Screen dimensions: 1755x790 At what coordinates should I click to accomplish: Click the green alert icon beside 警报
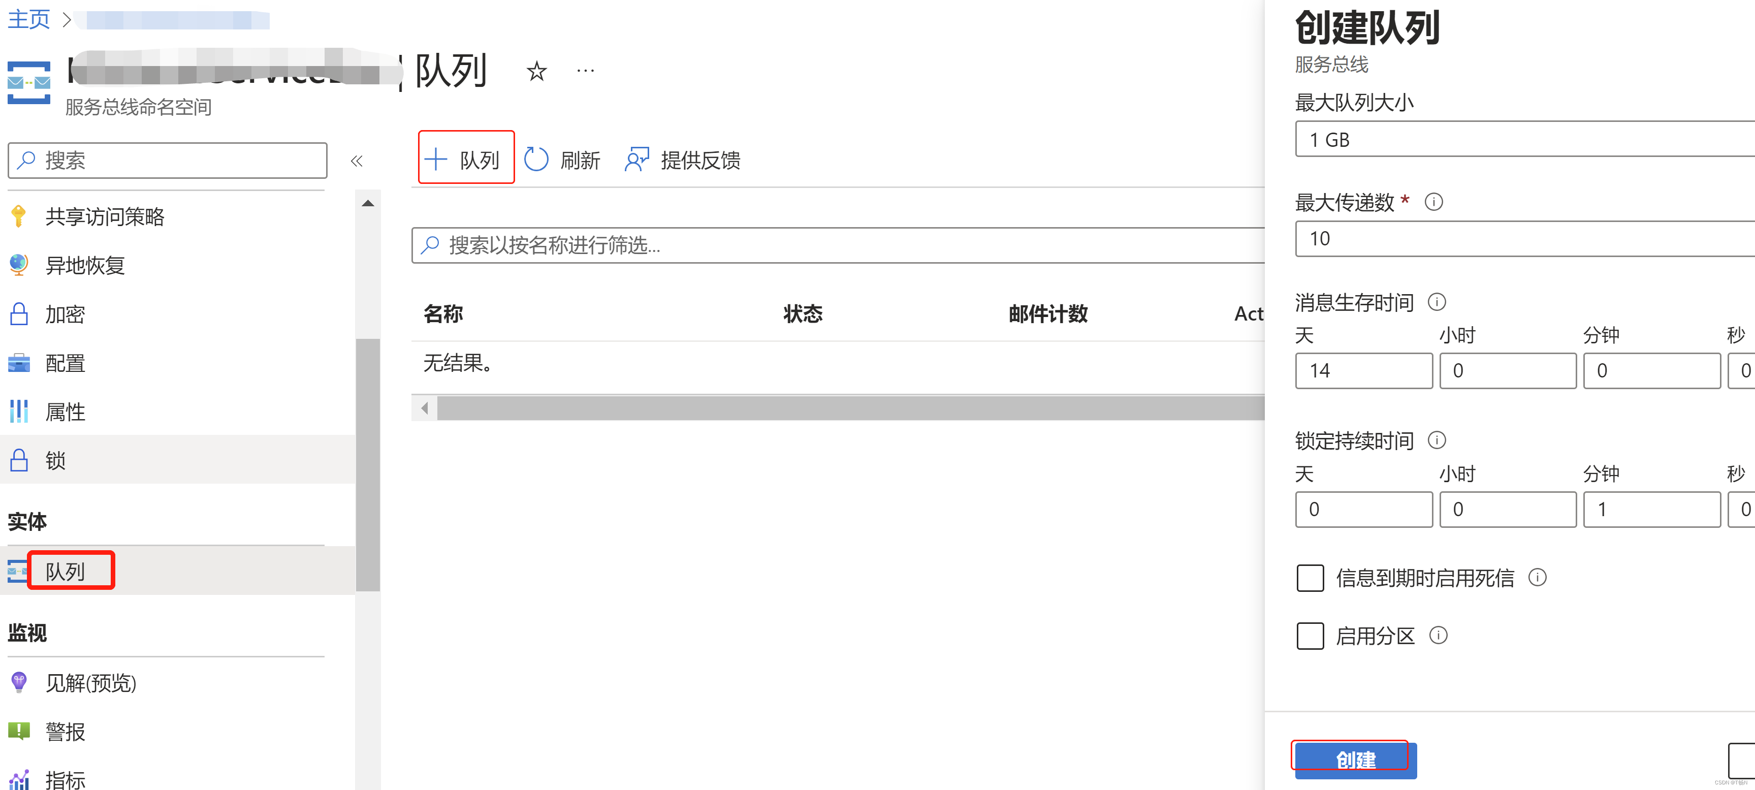(x=19, y=731)
